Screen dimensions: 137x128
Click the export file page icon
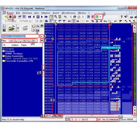pos(33,30)
